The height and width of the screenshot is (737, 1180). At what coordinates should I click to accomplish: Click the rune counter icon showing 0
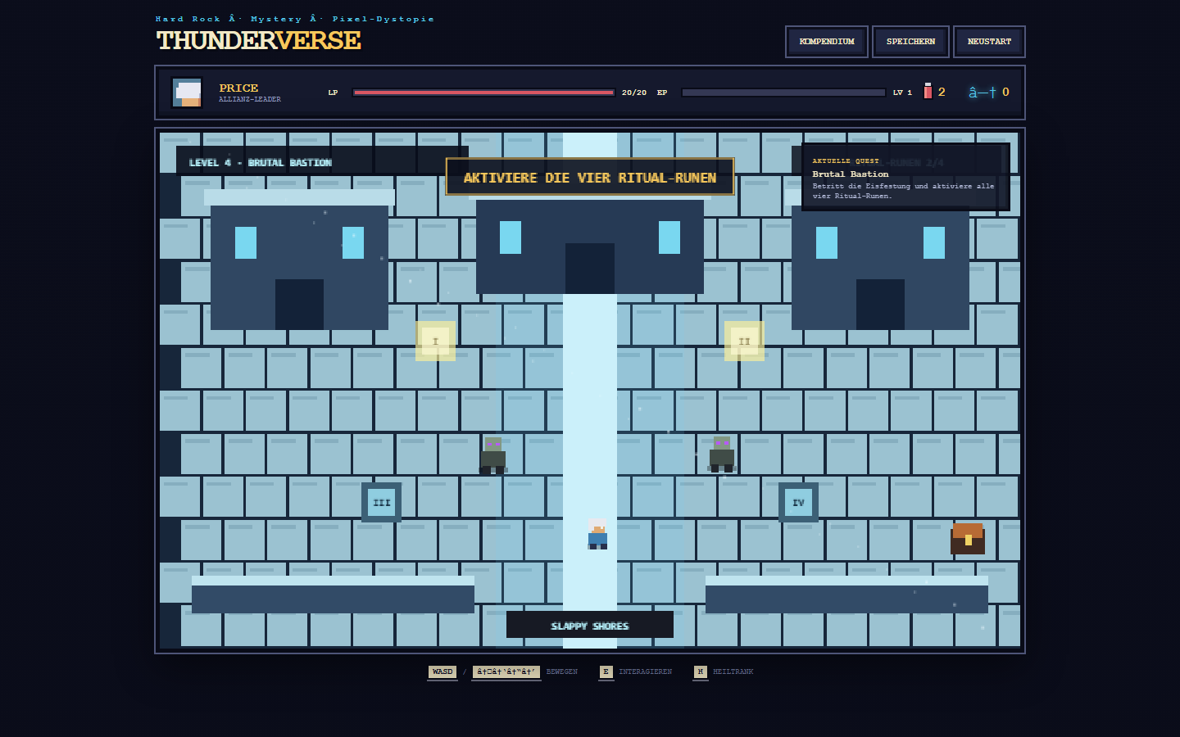[x=982, y=93]
